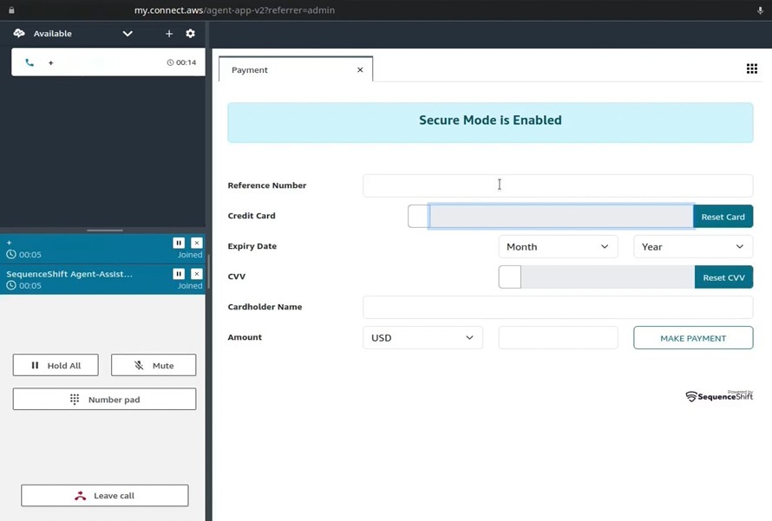This screenshot has height=521, width=772.
Task: Open the USD currency dropdown
Action: coord(422,338)
